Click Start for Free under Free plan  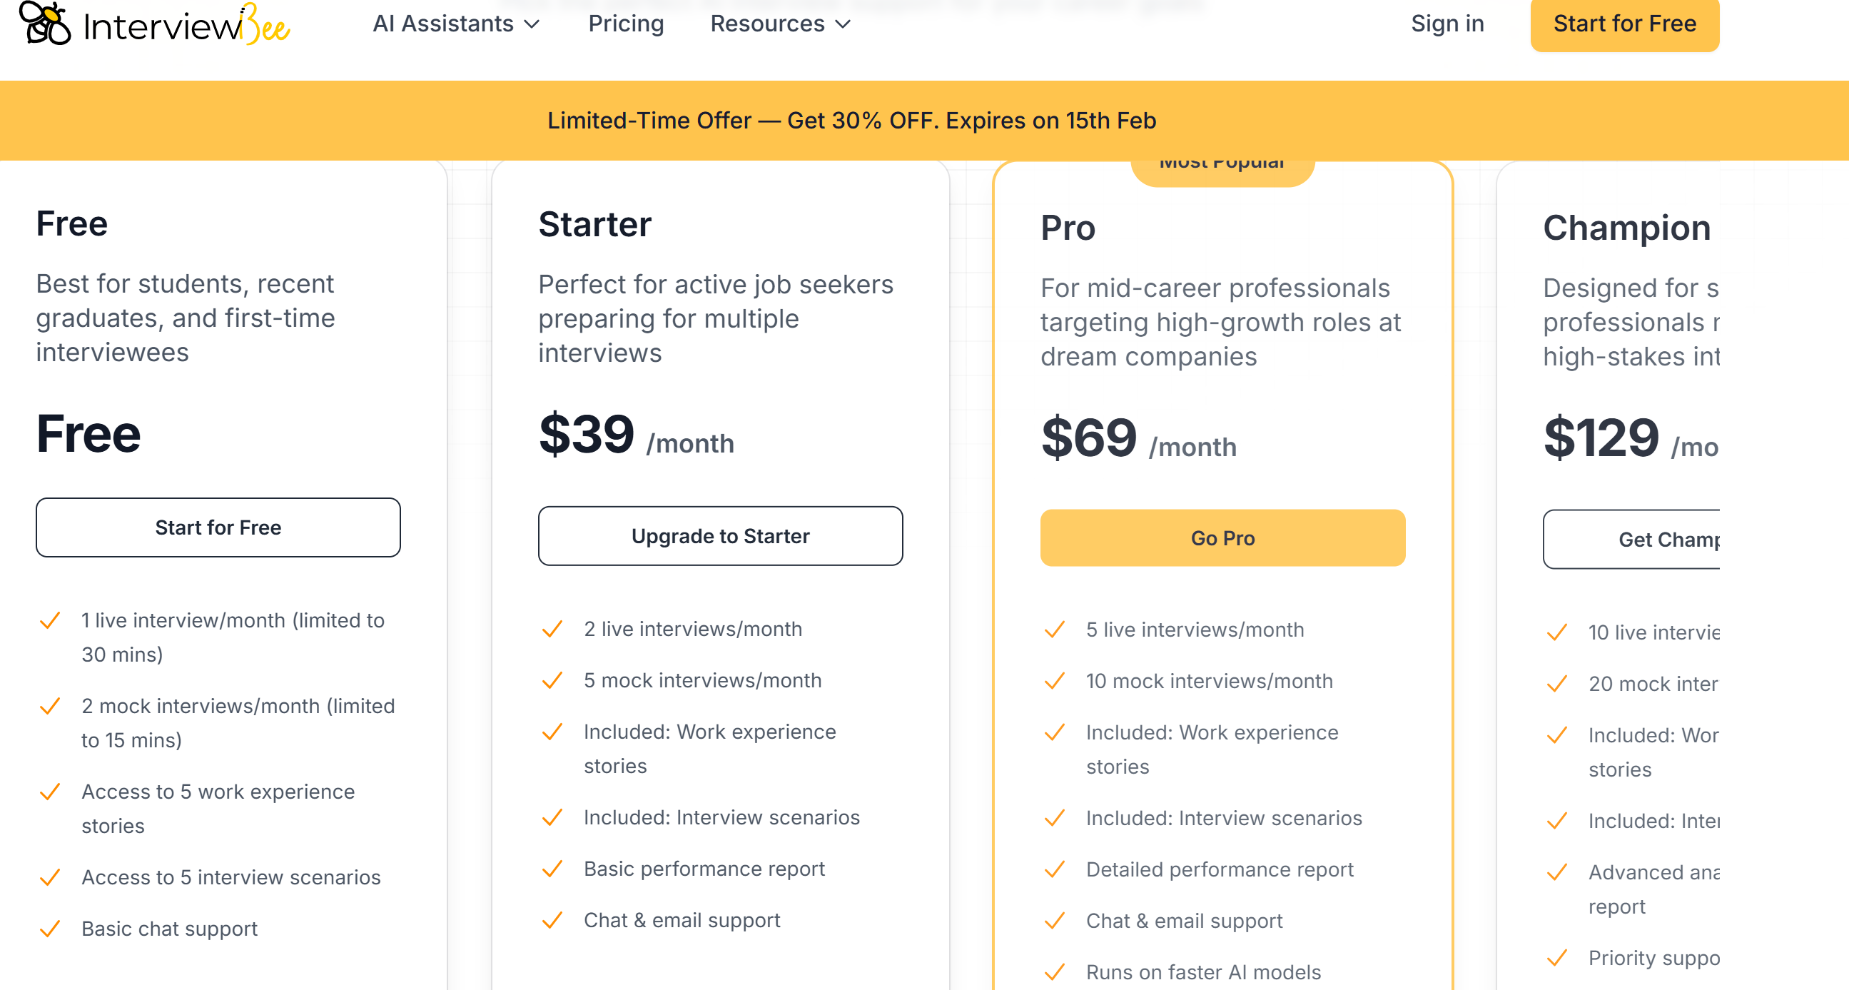pyautogui.click(x=218, y=527)
